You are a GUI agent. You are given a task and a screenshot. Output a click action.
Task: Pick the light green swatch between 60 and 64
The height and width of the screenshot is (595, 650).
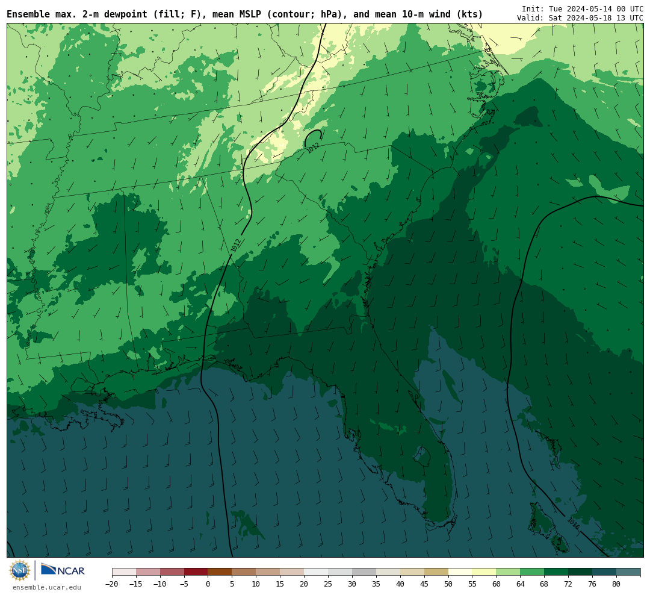point(509,572)
